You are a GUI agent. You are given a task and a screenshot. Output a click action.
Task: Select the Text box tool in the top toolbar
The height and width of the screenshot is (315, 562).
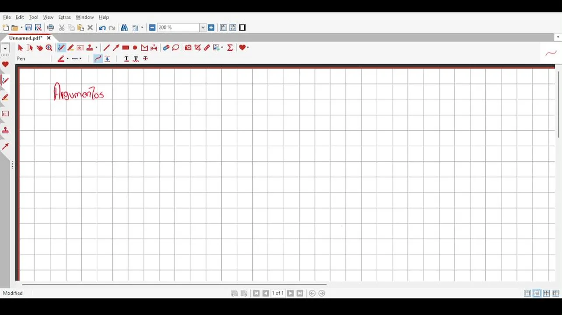click(80, 48)
